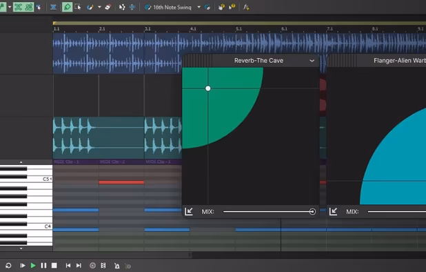Image resolution: width=426 pixels, height=272 pixels.
Task: Toggle the Metronome icon
Action: click(x=116, y=266)
